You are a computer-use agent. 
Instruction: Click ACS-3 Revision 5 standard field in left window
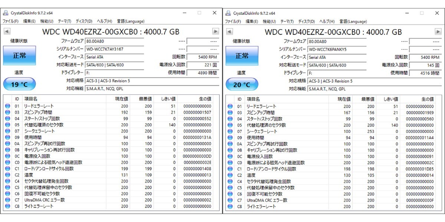[151, 81]
